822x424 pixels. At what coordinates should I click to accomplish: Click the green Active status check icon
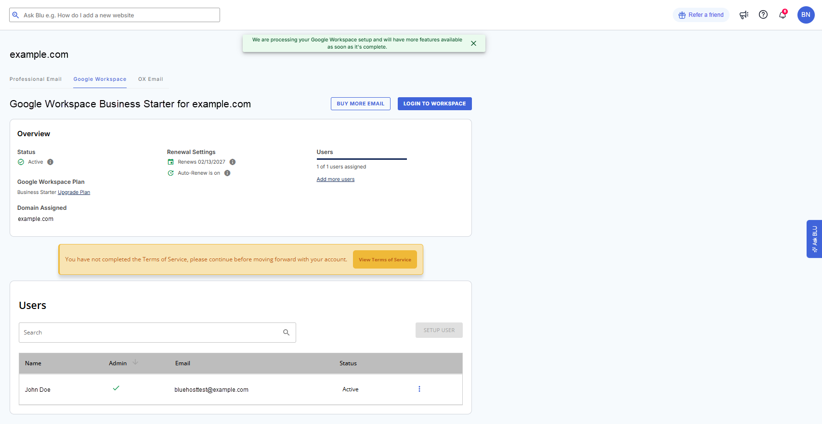[21, 162]
